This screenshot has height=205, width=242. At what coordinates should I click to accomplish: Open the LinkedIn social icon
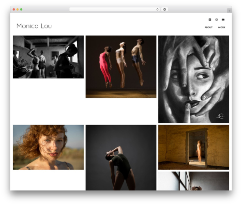(210, 19)
